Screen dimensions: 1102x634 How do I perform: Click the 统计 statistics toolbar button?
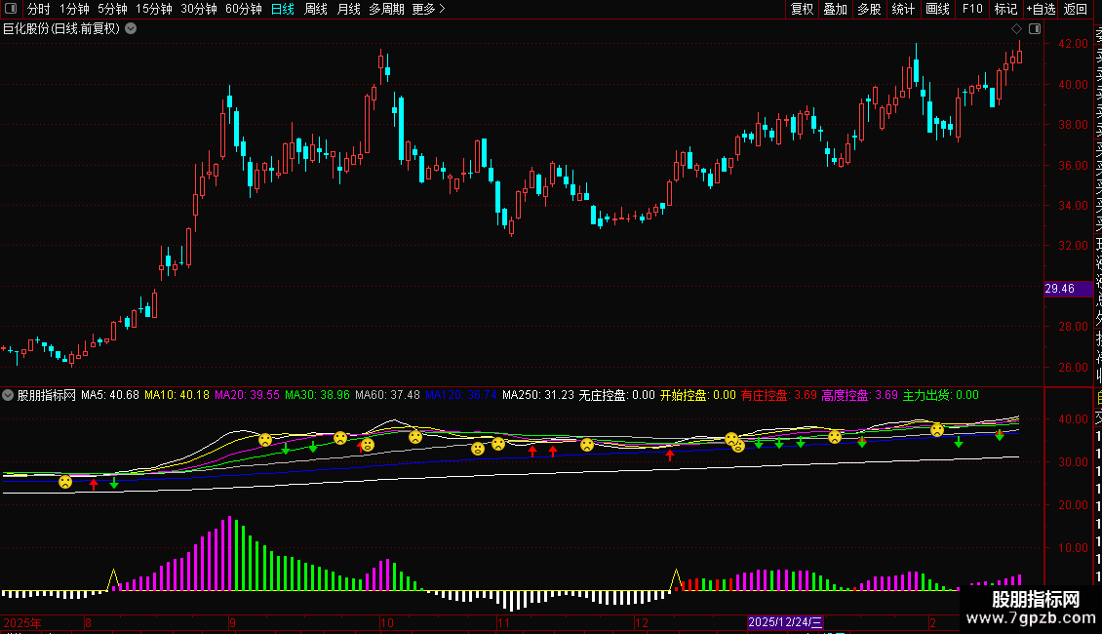(x=903, y=10)
